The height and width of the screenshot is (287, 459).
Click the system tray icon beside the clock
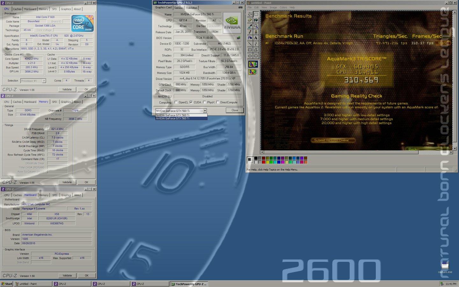coord(442,283)
